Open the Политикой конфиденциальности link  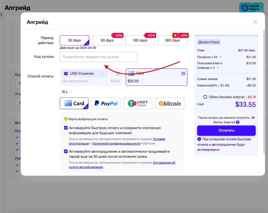tap(116, 143)
